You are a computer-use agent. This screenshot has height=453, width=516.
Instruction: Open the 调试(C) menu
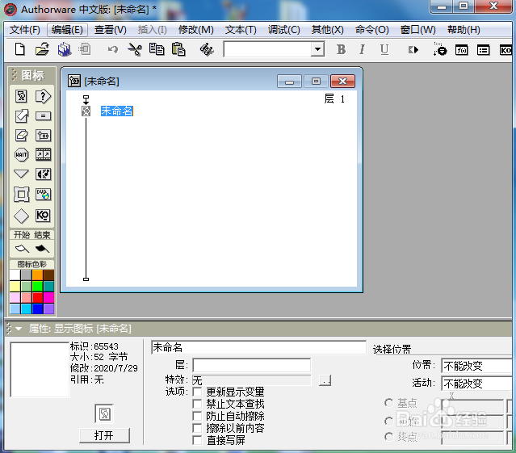pyautogui.click(x=284, y=30)
